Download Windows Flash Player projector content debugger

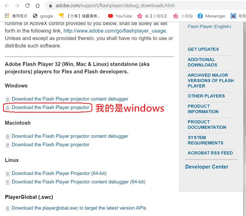(x=70, y=99)
